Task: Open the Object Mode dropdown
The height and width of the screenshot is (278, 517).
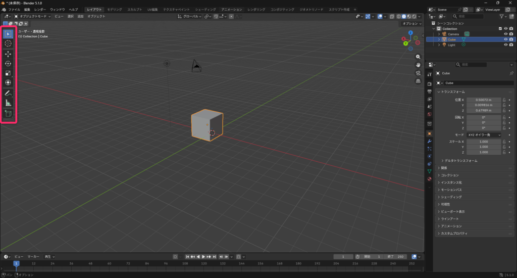Action: click(x=33, y=17)
